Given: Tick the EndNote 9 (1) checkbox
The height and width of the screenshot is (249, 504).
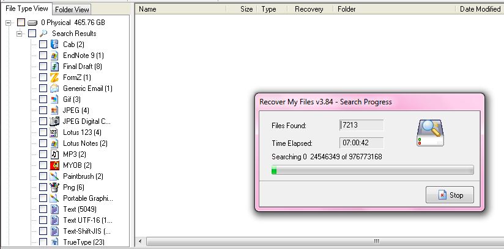Looking at the screenshot, I should (x=43, y=56).
